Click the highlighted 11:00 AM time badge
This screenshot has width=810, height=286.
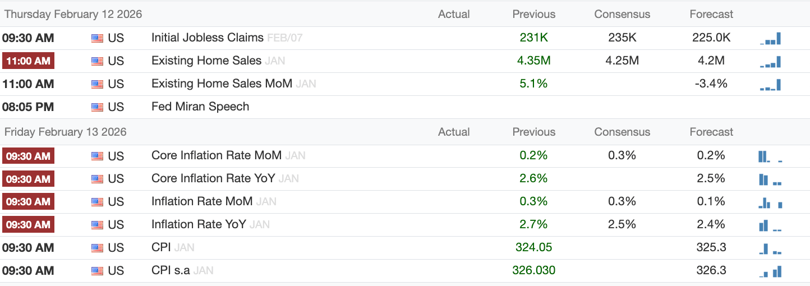(28, 61)
